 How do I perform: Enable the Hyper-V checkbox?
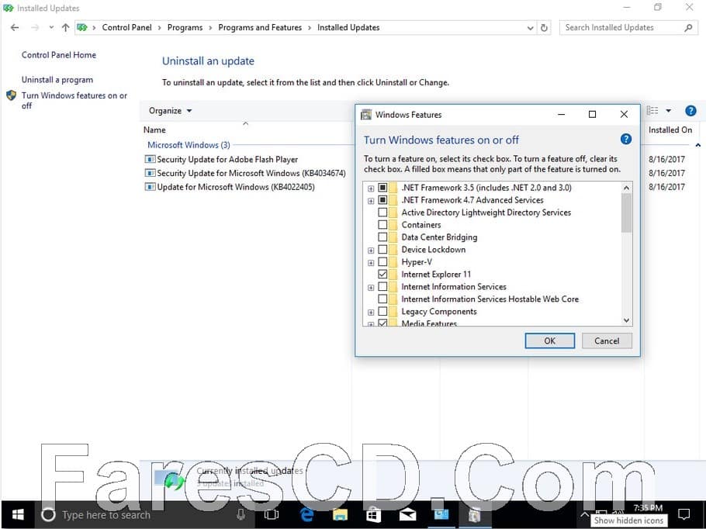click(382, 261)
